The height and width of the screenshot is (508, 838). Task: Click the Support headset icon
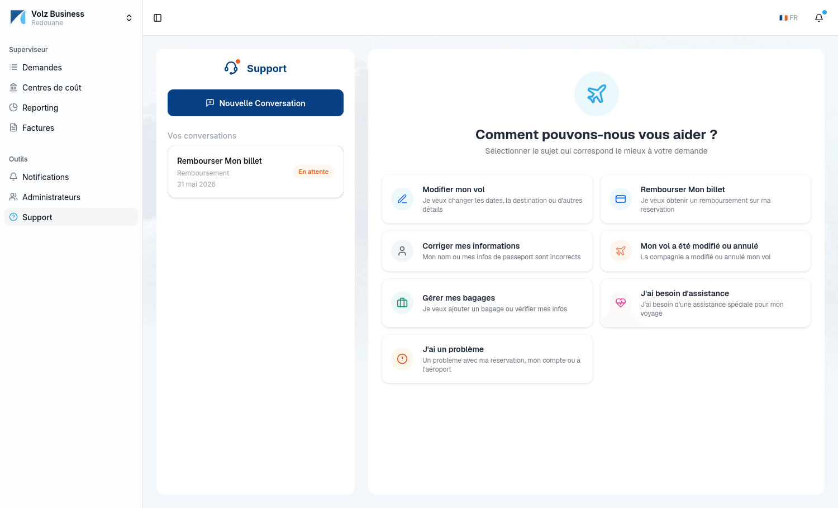point(231,68)
